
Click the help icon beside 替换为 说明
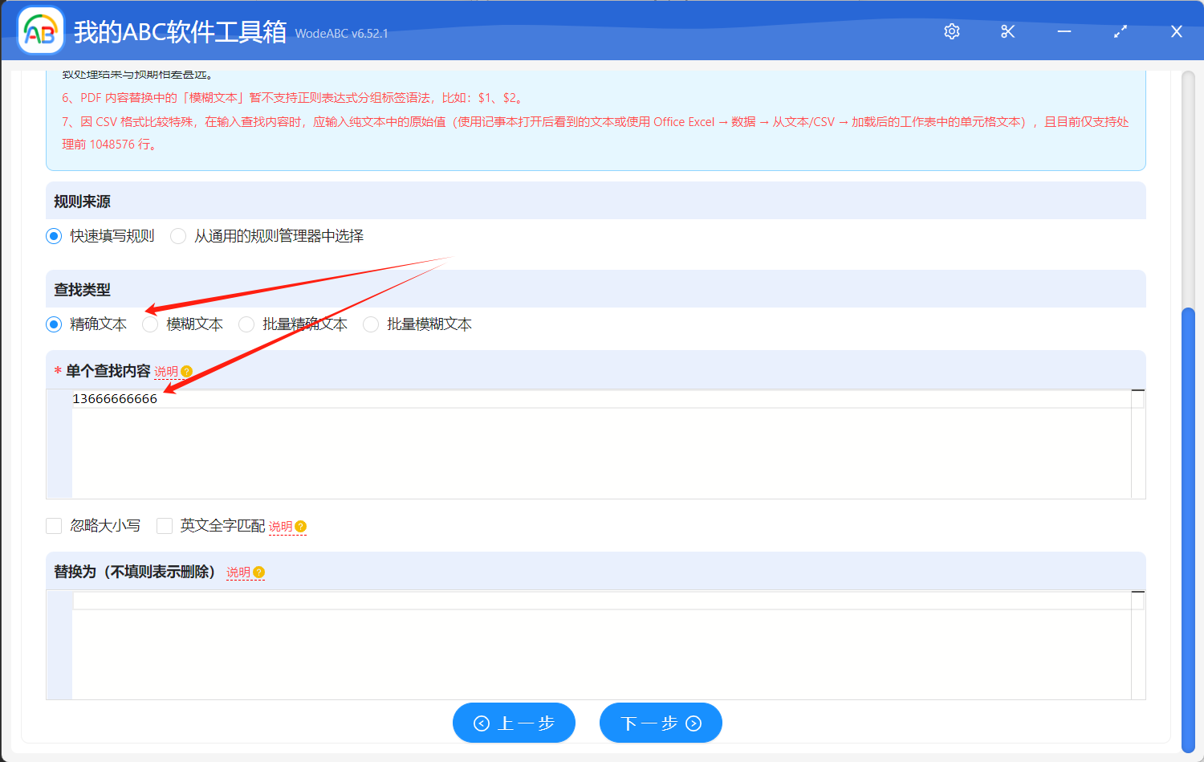(258, 572)
